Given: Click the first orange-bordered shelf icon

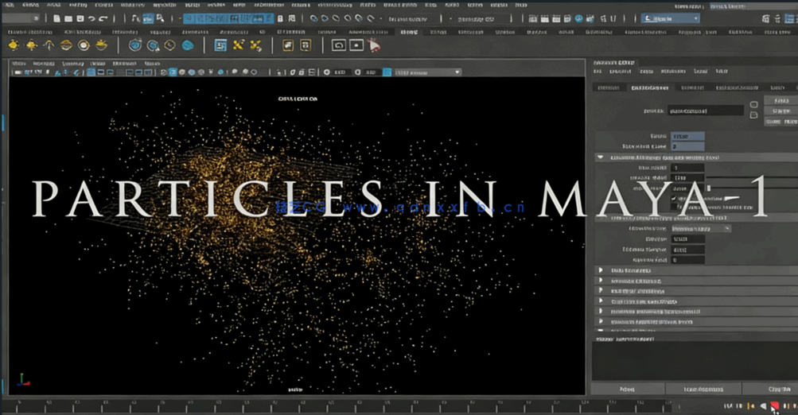Looking at the screenshot, I should pyautogui.click(x=287, y=45).
